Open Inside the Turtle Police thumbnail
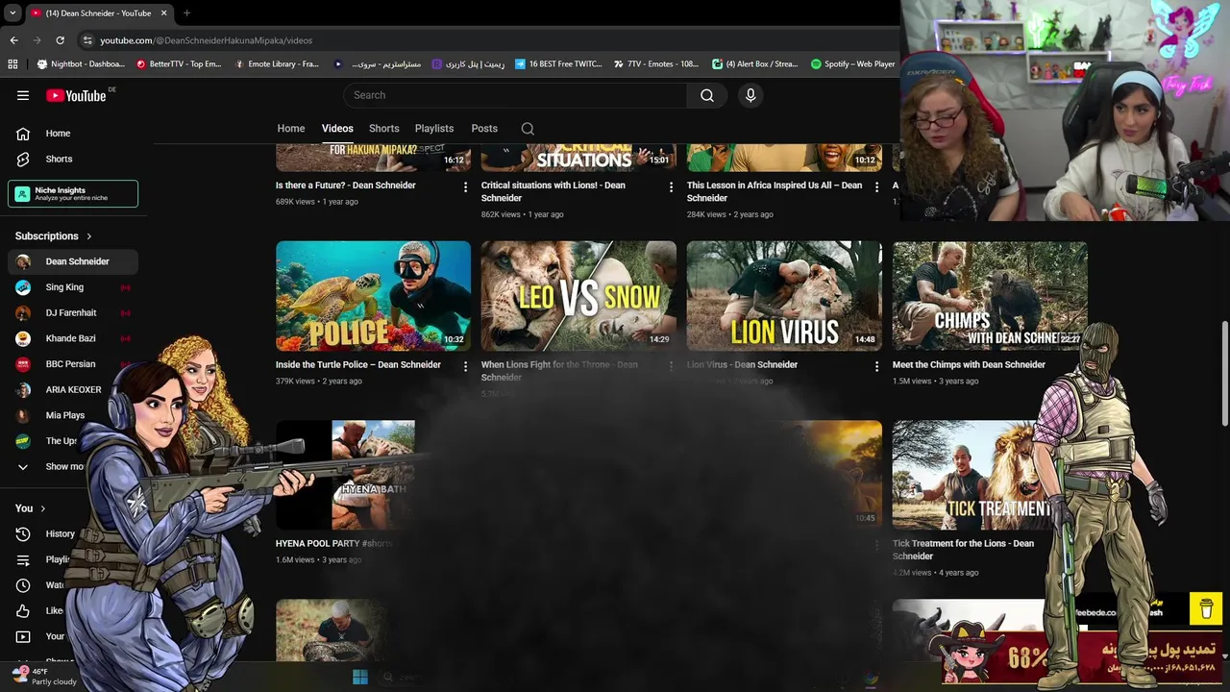This screenshot has height=692, width=1230. coord(373,296)
